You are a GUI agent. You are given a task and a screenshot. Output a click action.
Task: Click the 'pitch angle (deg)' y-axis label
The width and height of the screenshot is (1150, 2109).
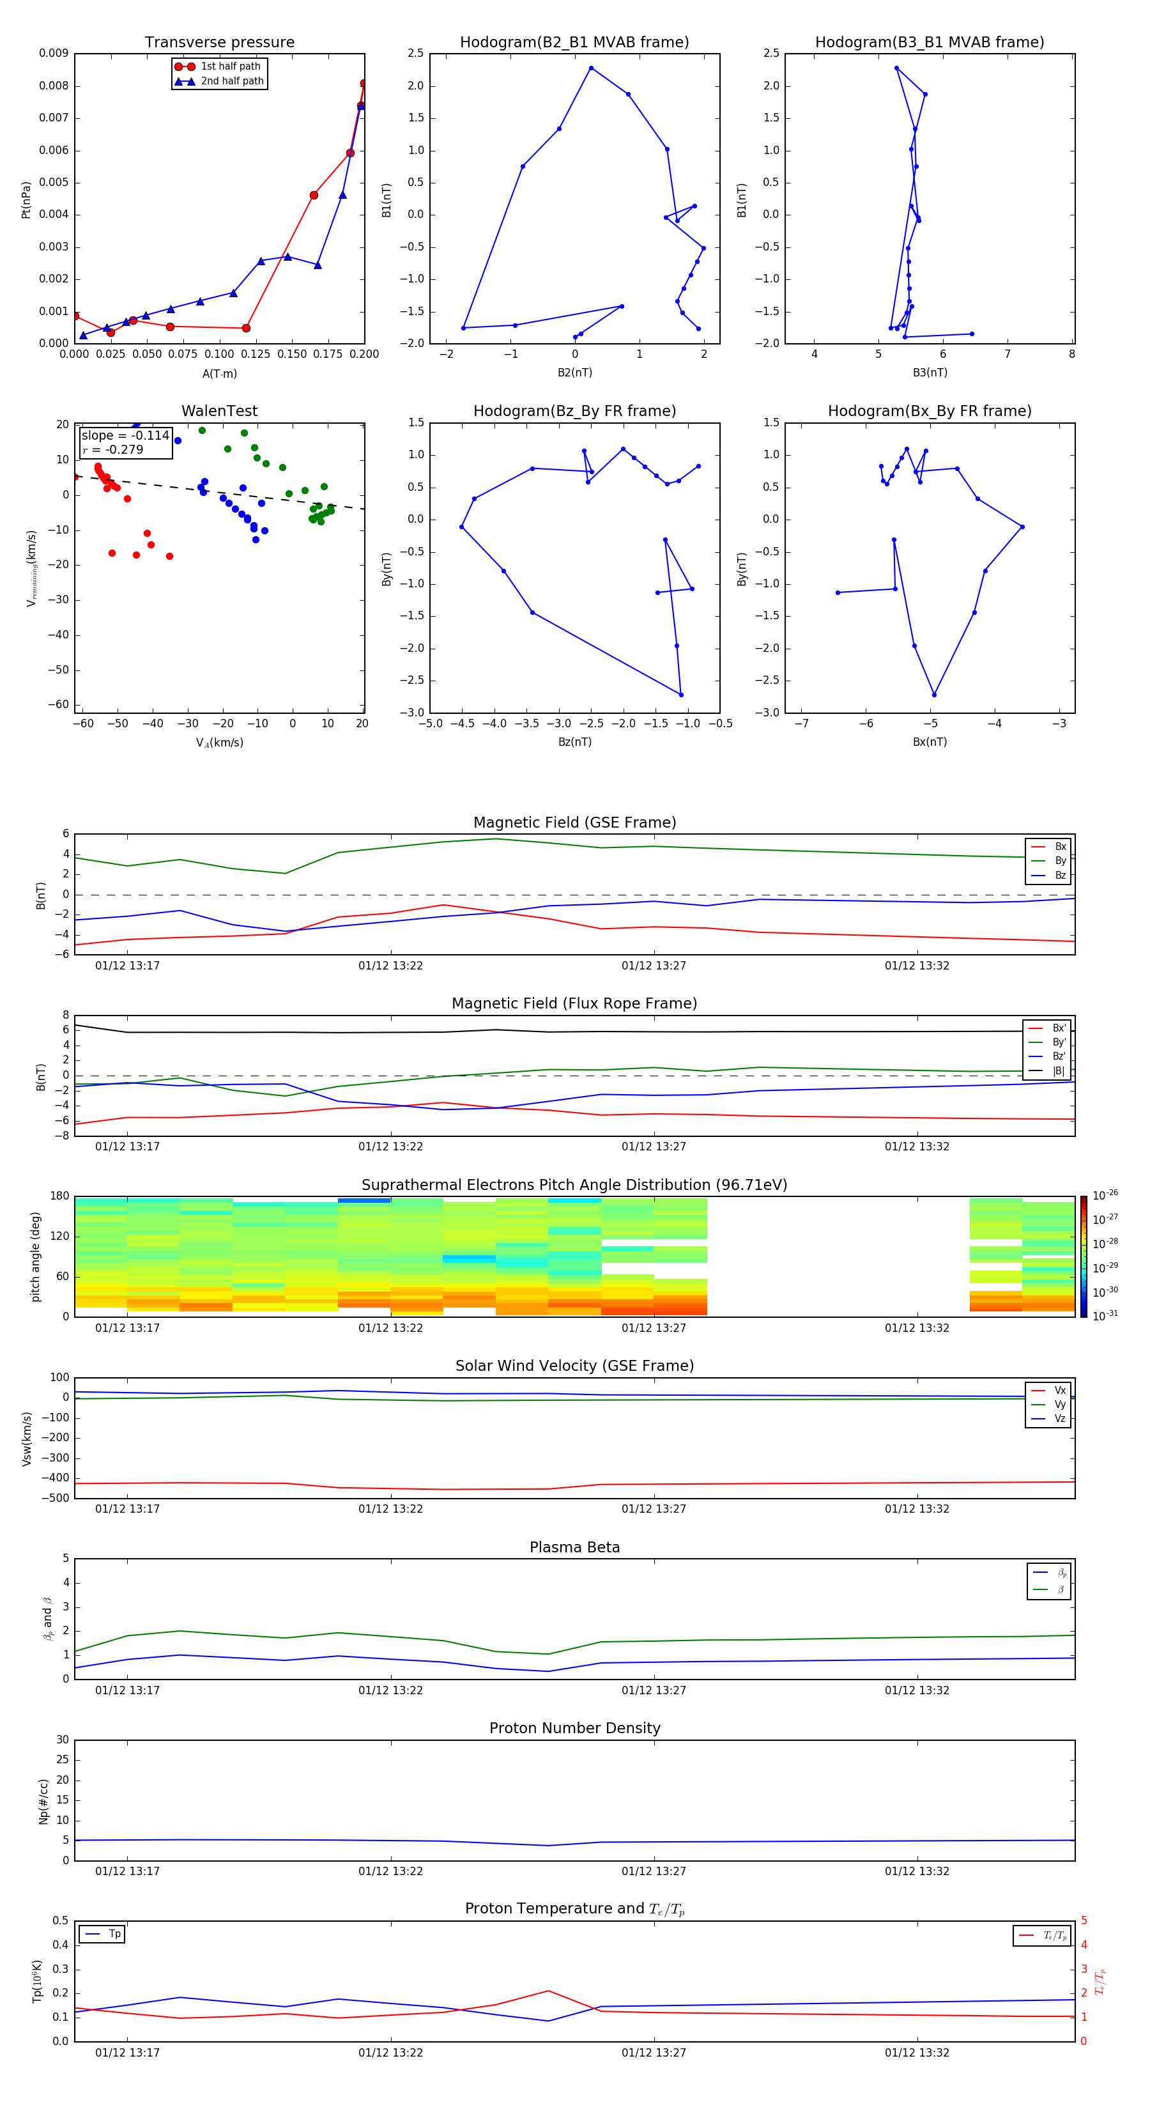35,1256
